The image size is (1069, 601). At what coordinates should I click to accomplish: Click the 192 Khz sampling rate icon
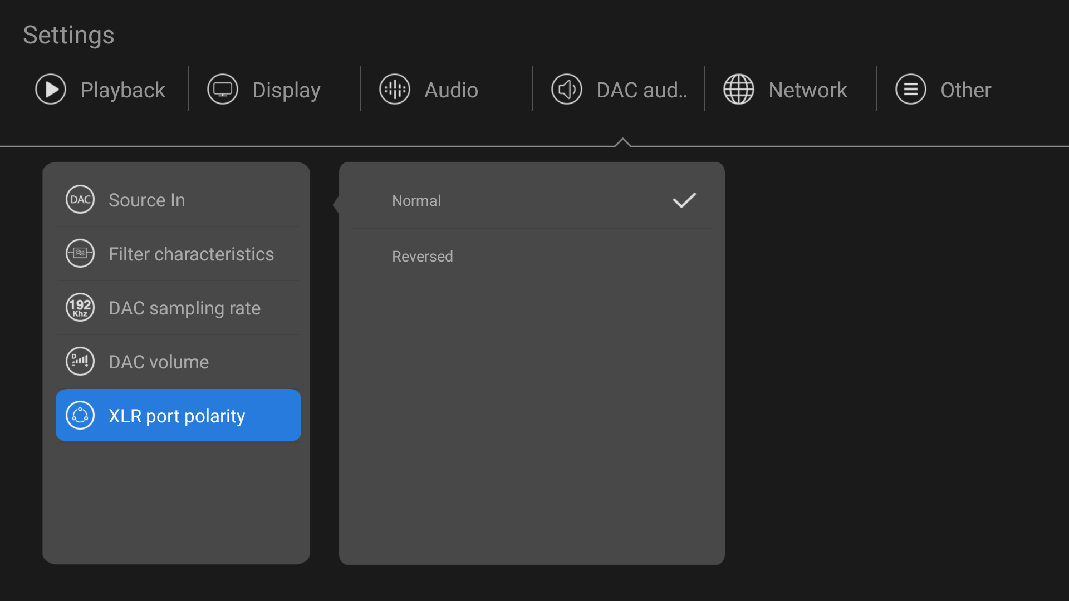(x=80, y=308)
